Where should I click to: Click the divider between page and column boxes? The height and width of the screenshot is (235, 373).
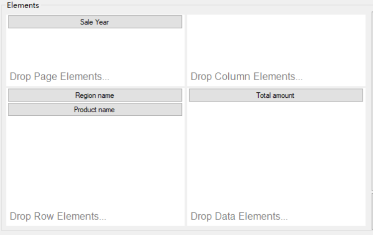[186, 50]
